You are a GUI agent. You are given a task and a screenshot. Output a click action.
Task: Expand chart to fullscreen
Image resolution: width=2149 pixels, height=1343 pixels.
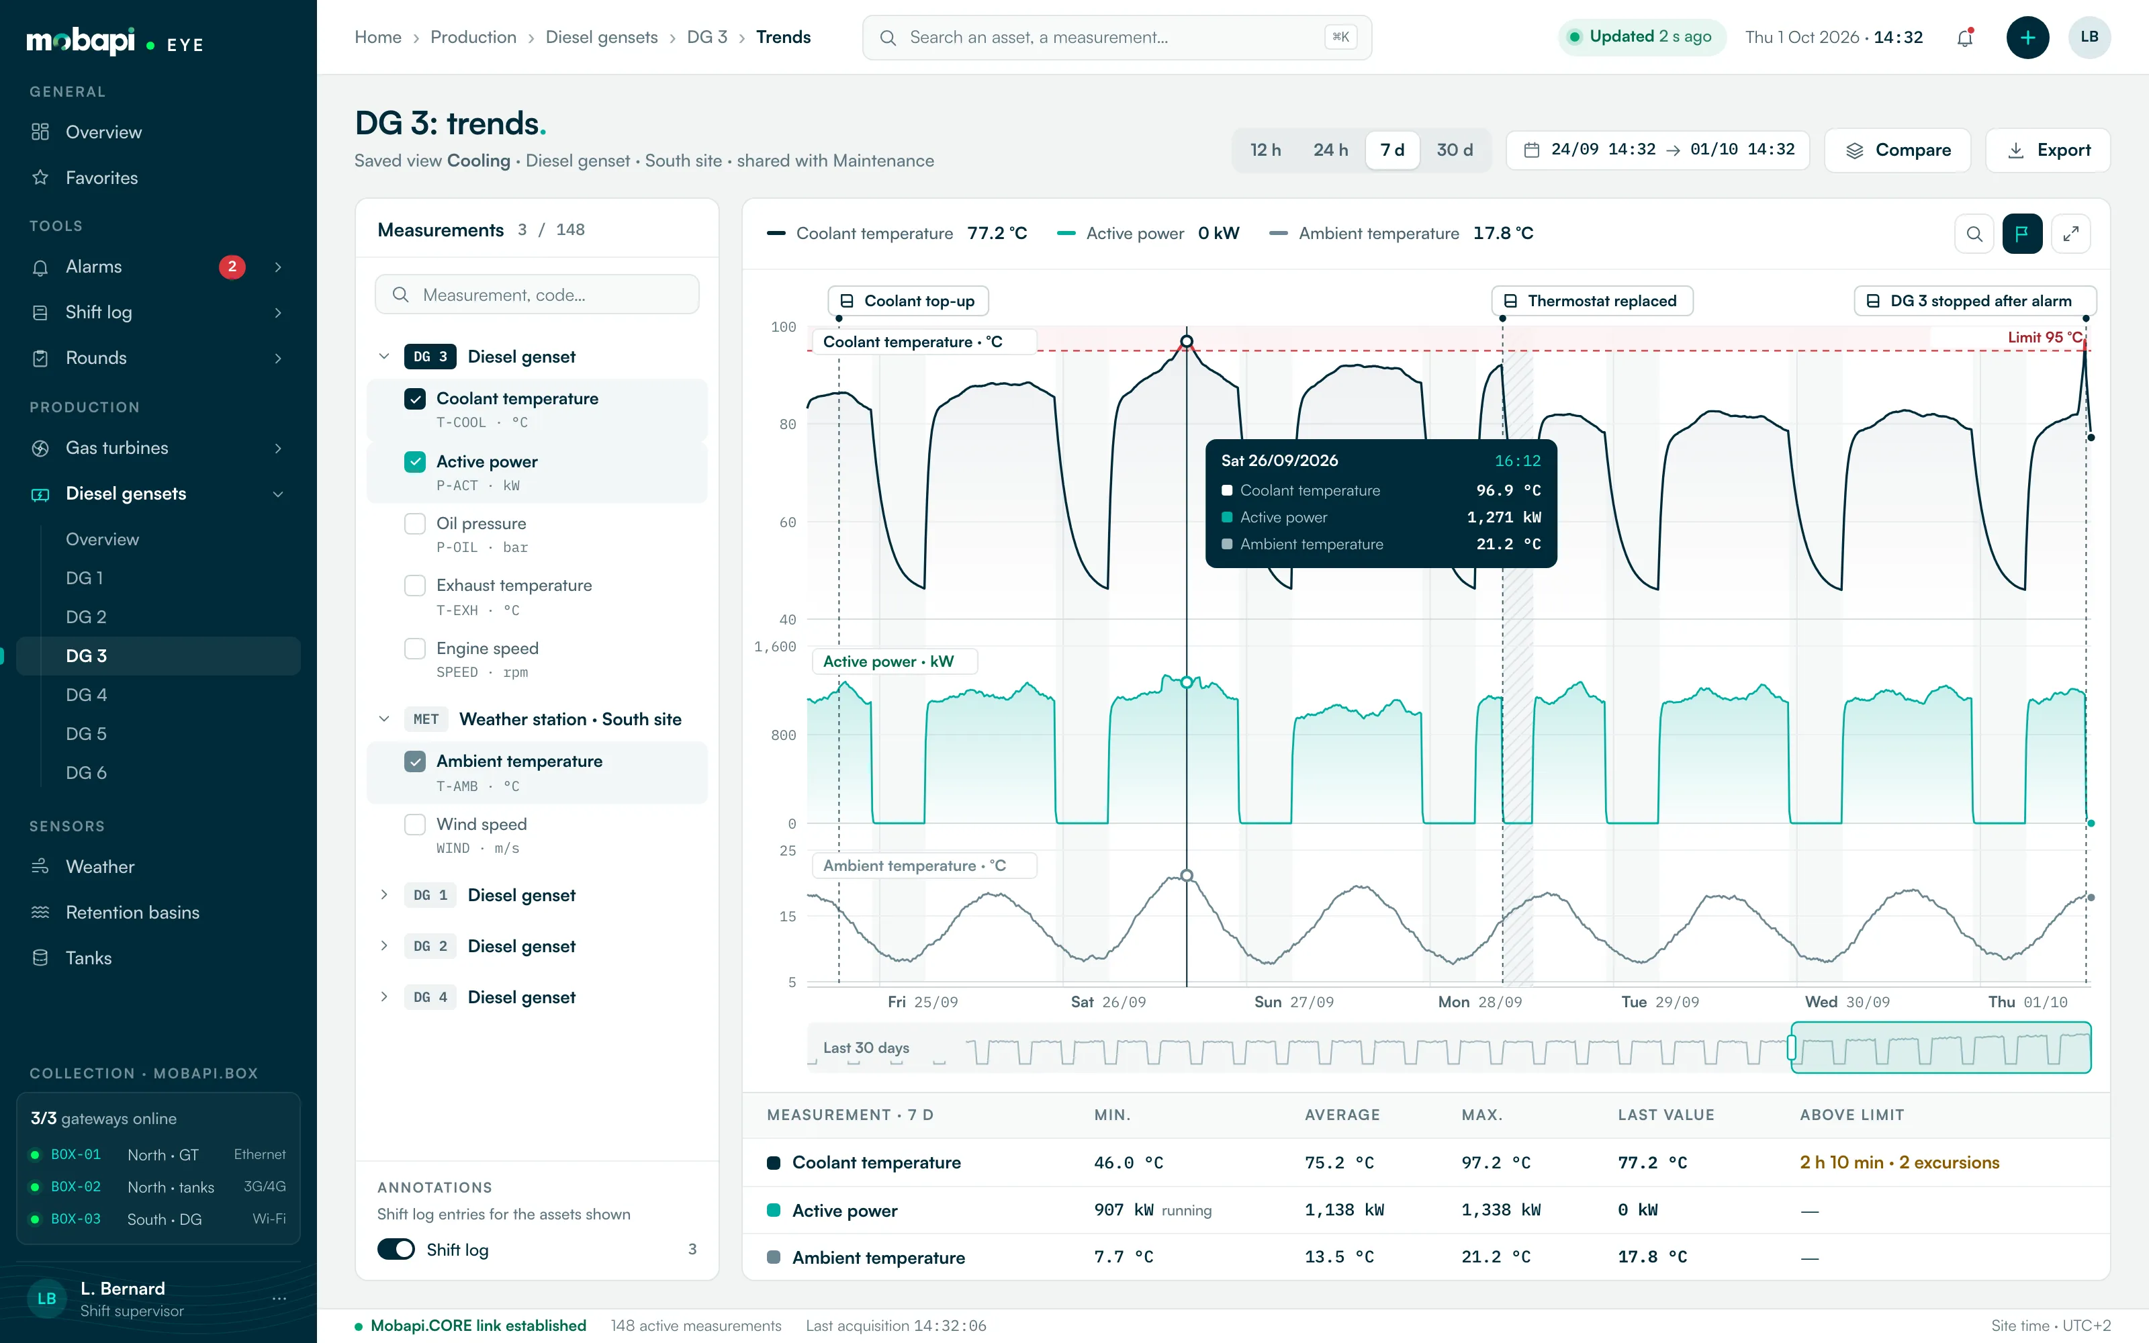pos(2071,234)
